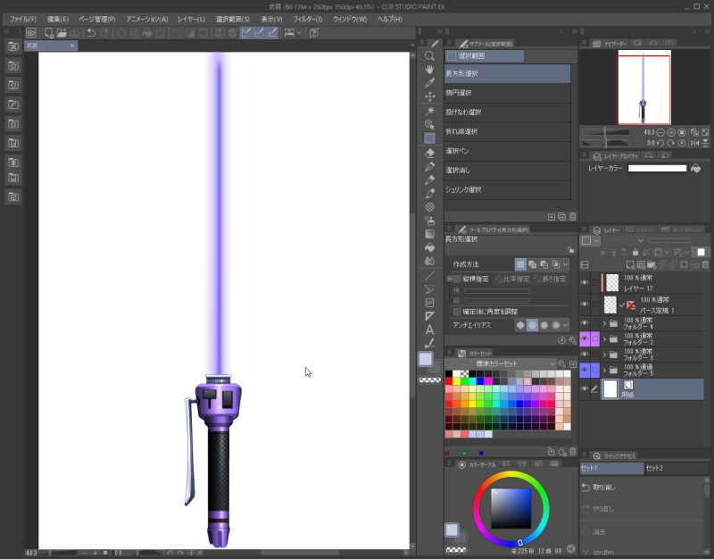This screenshot has height=559, width=714.
Task: Choose 折れ線選択 sub tool
Action: pyautogui.click(x=507, y=131)
